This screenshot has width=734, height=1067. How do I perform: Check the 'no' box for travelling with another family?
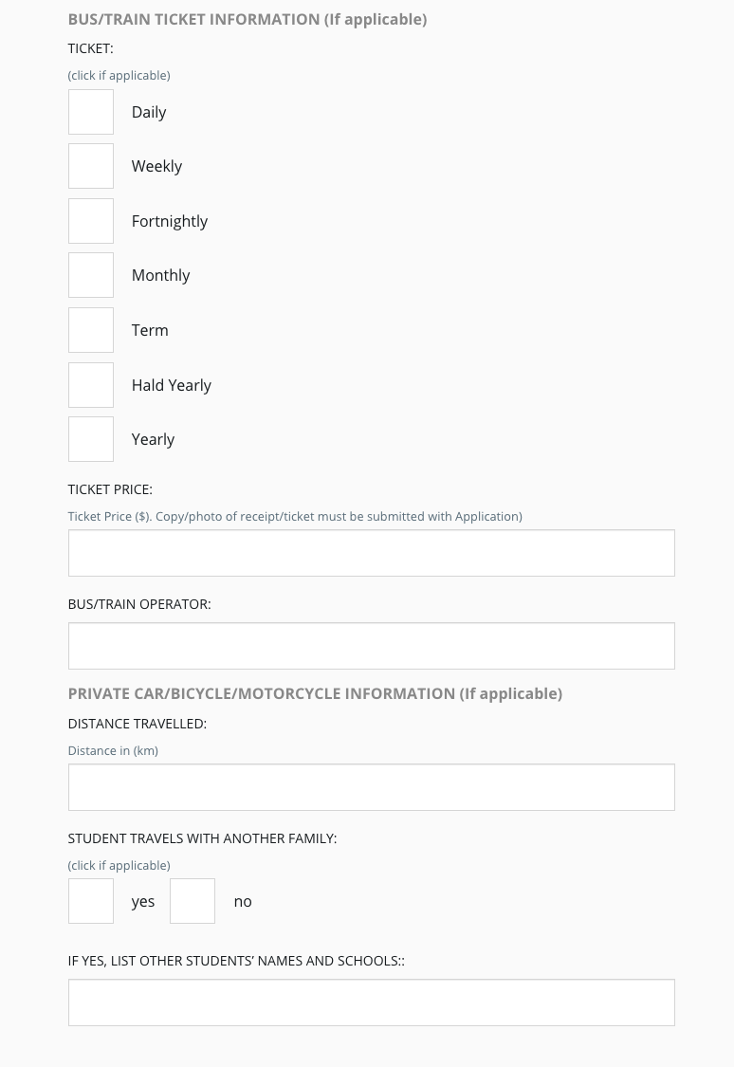(x=193, y=901)
